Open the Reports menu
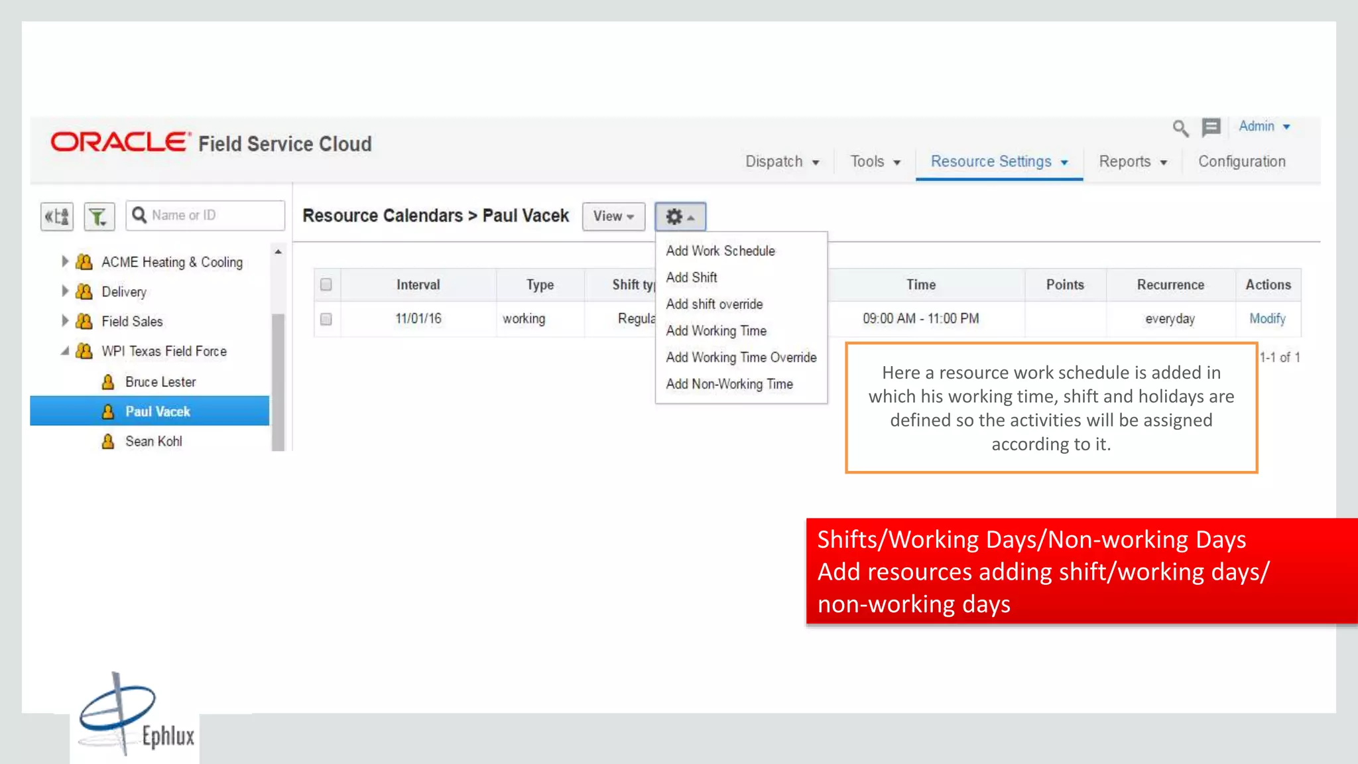 (1133, 162)
